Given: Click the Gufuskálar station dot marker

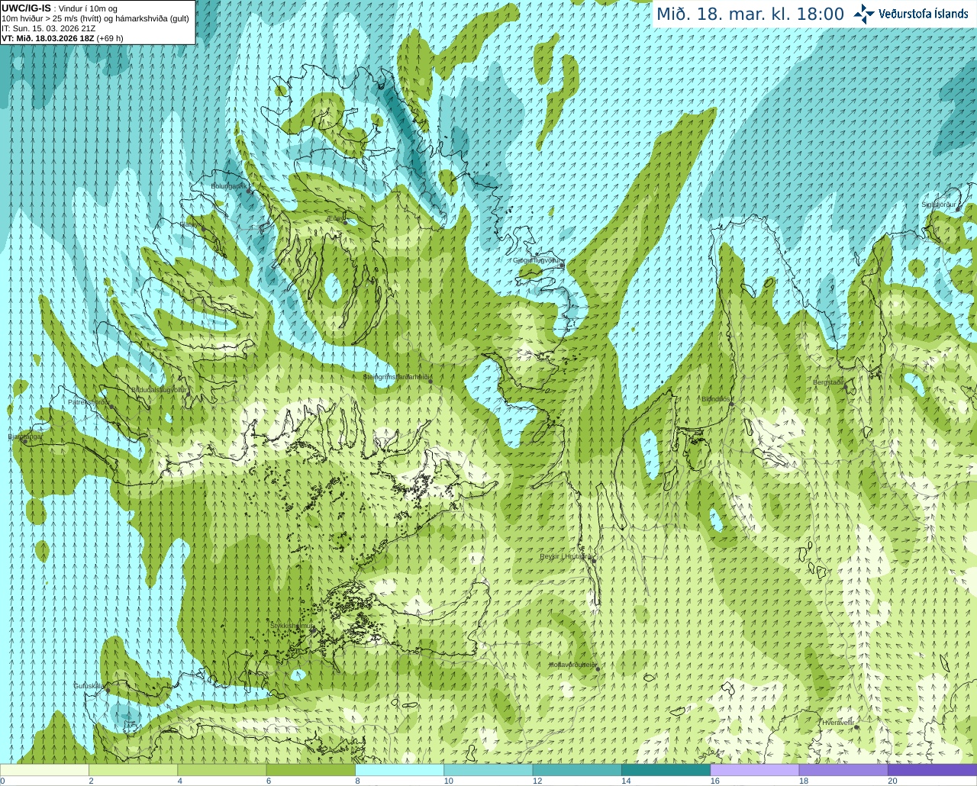Looking at the screenshot, I should (108, 690).
